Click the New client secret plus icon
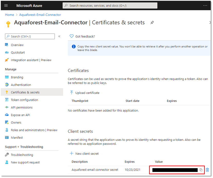This screenshot has height=178, width=213. tap(72, 153)
